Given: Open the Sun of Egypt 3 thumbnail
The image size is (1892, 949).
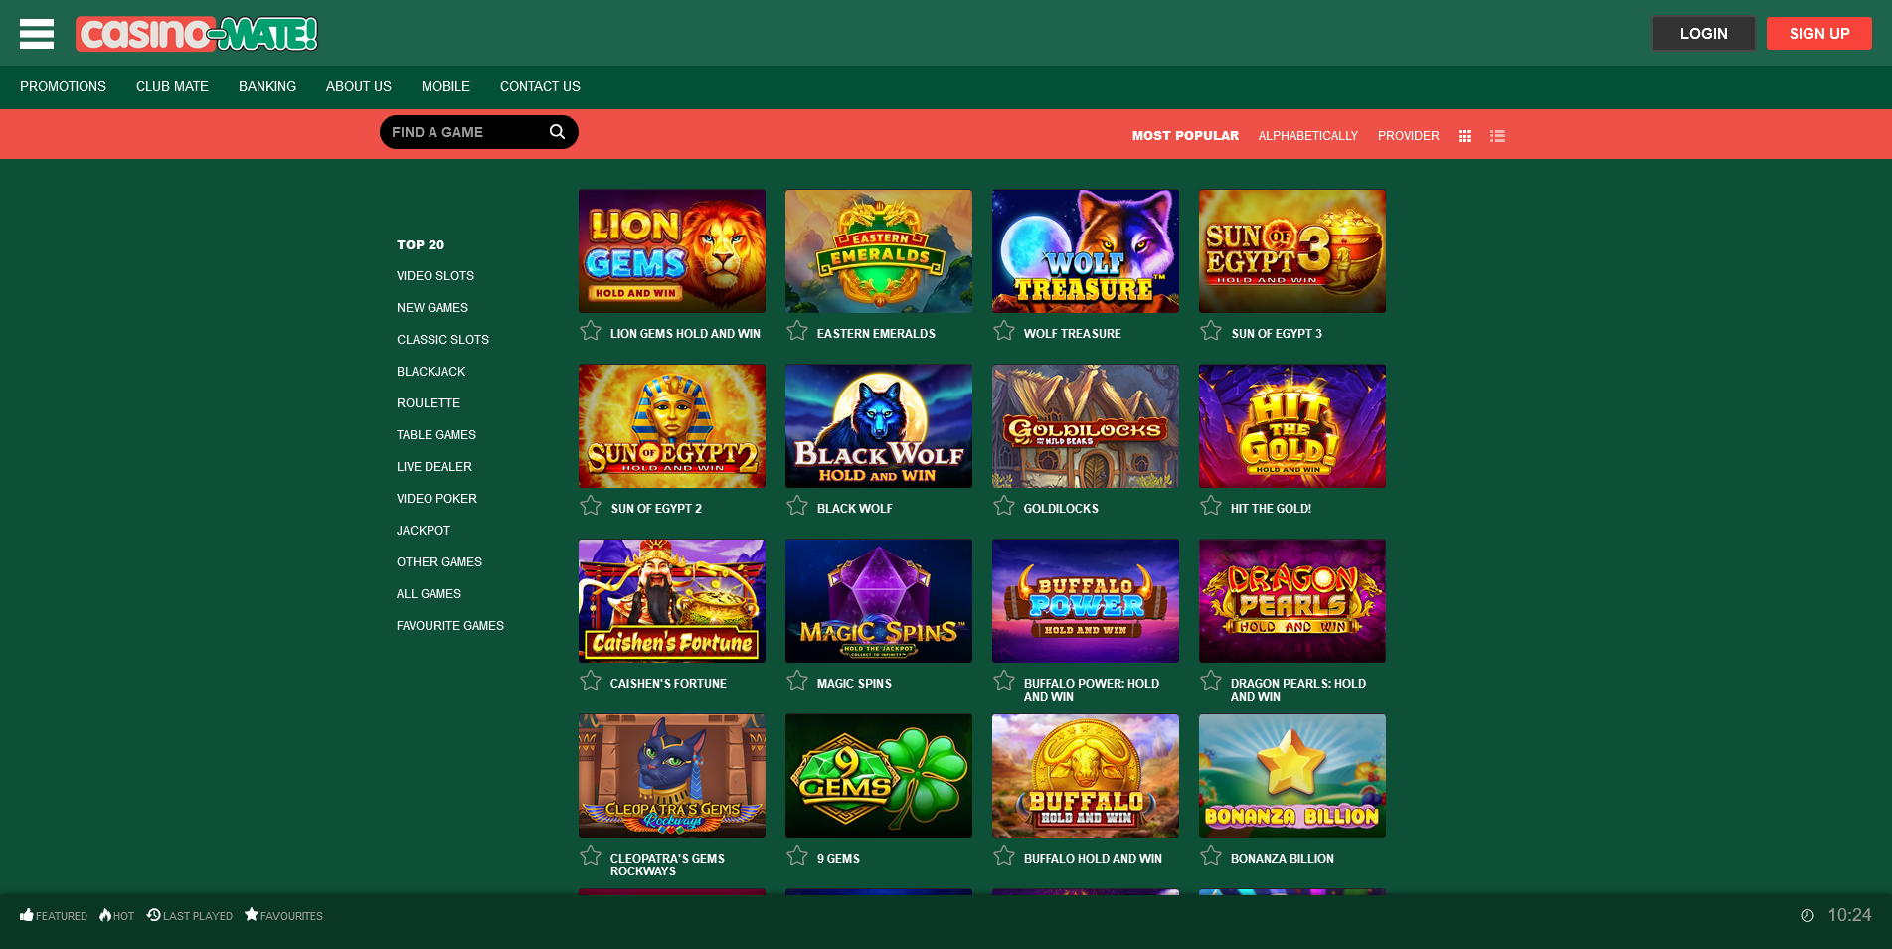Looking at the screenshot, I should click(1291, 251).
